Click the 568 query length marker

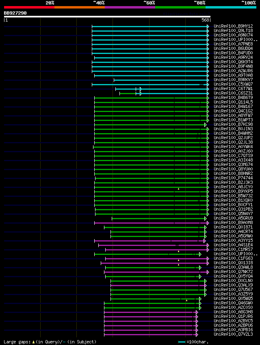click(x=205, y=20)
